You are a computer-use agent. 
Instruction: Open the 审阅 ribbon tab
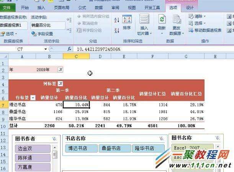(115, 8)
